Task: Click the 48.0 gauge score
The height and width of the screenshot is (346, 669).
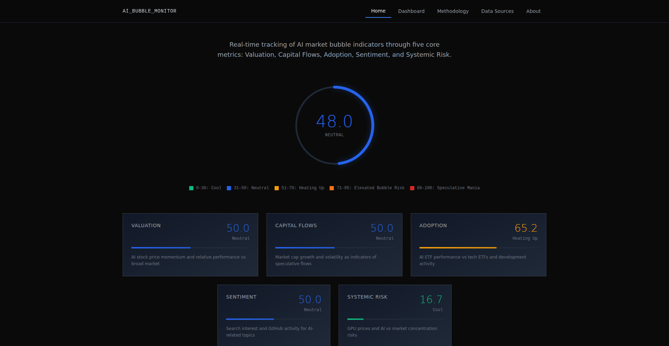Action: tap(334, 121)
